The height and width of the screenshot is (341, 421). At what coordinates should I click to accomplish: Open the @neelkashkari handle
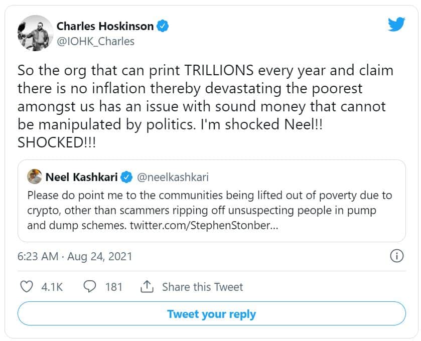pyautogui.click(x=173, y=177)
